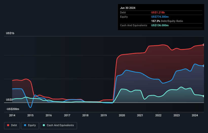The image size is (208, 133).
Task: Click the US$774.300m equity value
Action: 160,17
